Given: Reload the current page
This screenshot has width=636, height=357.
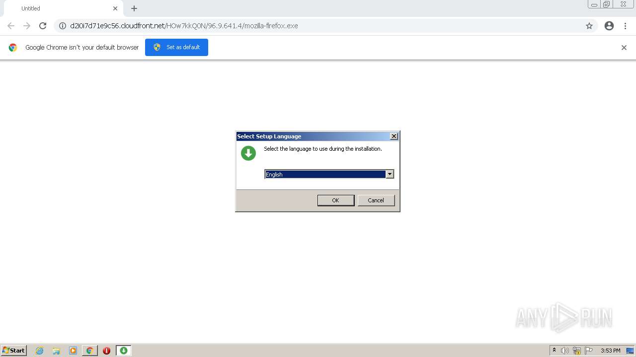Looking at the screenshot, I should click(x=43, y=26).
